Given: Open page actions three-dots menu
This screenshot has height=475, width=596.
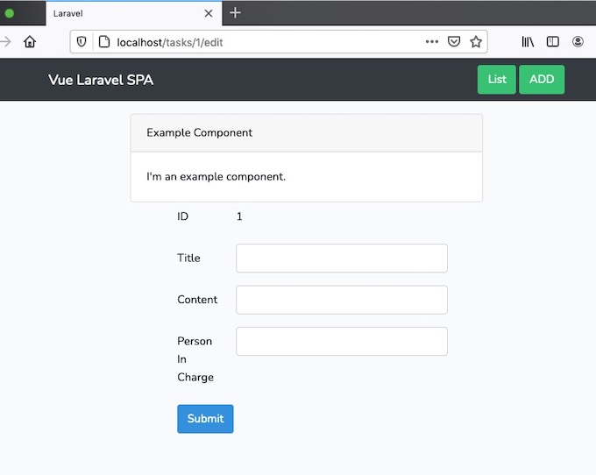Looking at the screenshot, I should tap(432, 42).
